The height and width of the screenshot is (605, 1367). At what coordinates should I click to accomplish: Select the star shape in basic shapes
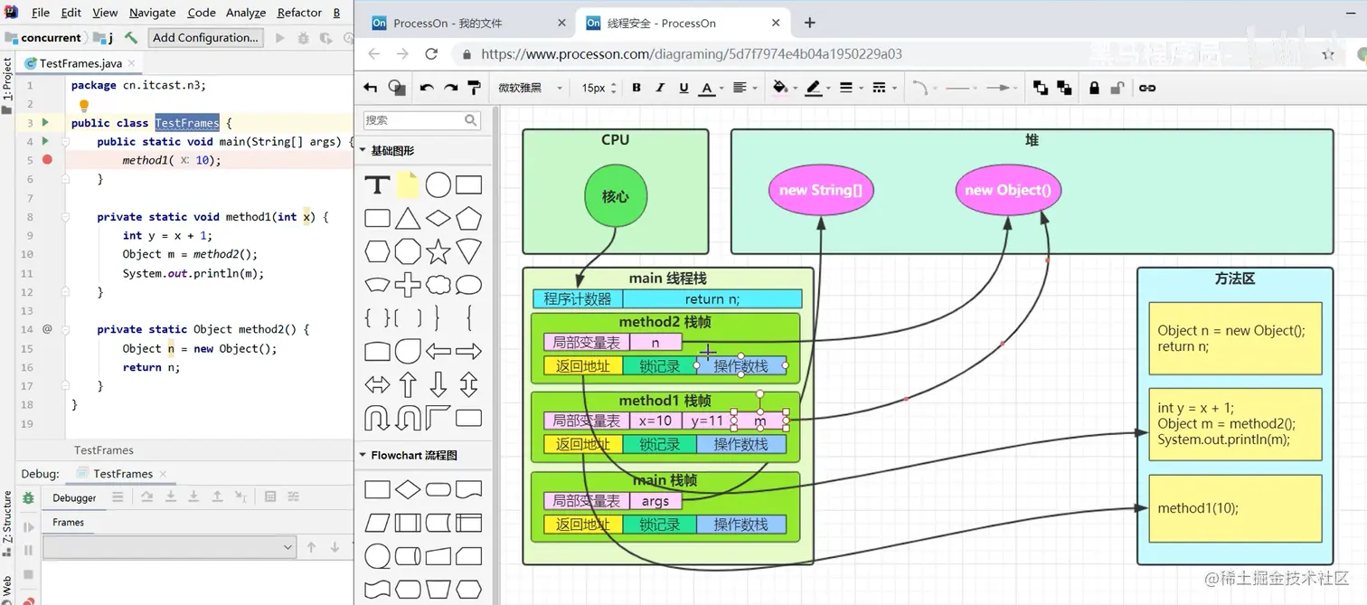[438, 251]
